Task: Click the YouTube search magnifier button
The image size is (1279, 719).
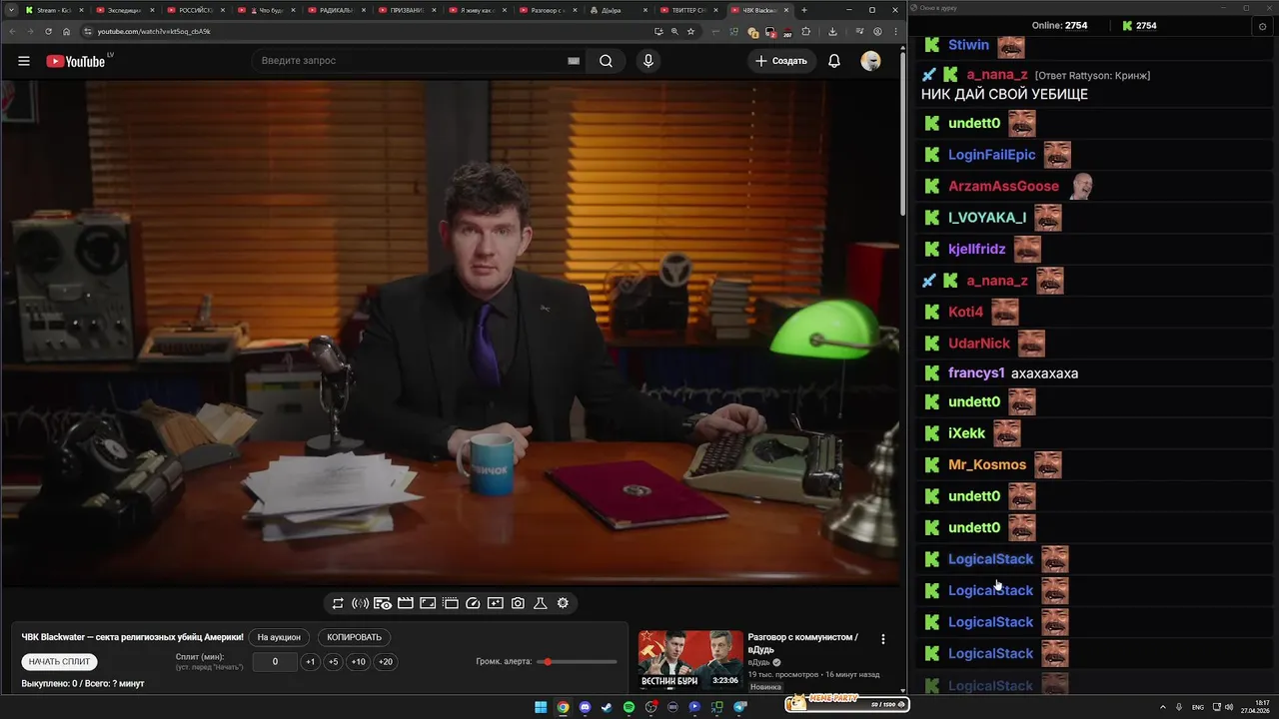Action: [x=606, y=61]
